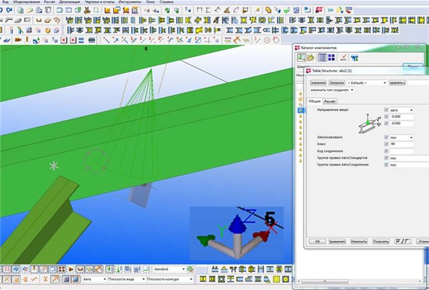This screenshot has width=429, height=290.
Task: Switch catalog to details list view
Action: [x=322, y=58]
